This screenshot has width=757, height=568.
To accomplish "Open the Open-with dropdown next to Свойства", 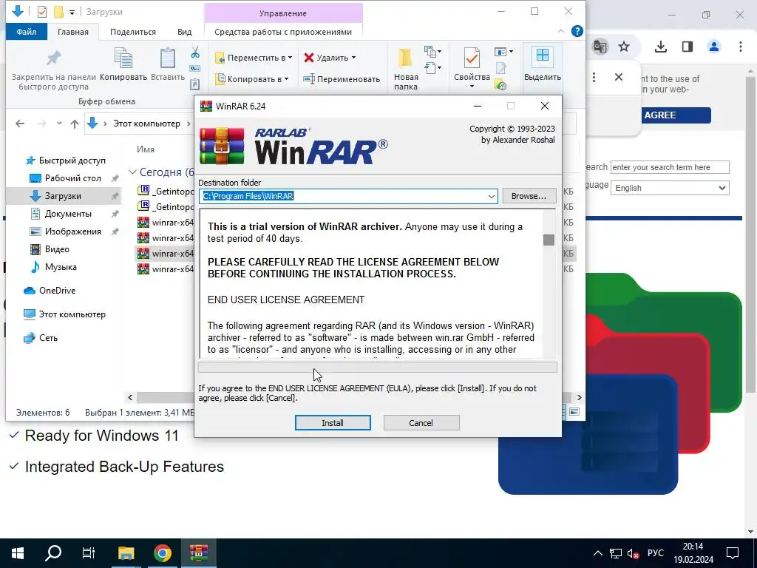I will pyautogui.click(x=503, y=51).
